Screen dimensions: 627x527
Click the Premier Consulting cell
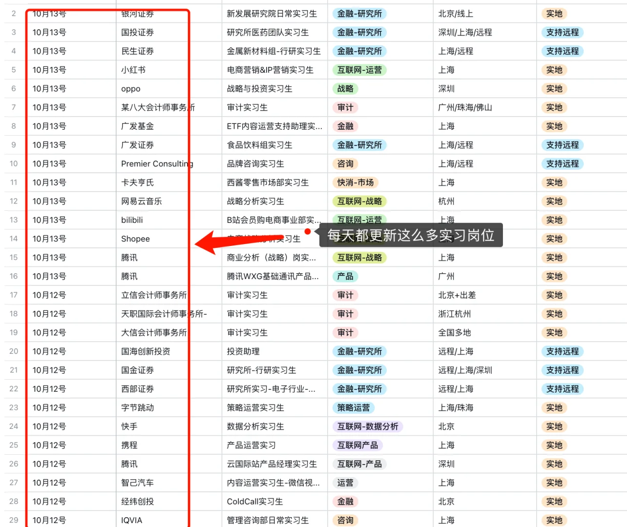pos(168,164)
